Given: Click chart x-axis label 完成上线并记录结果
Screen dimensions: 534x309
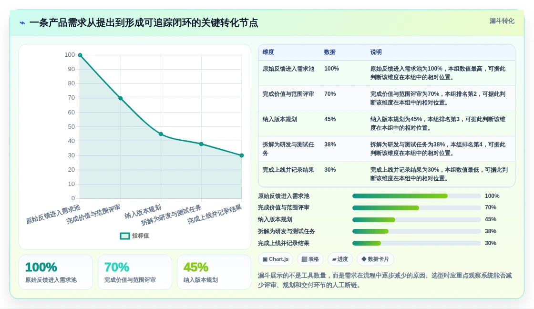Looking at the screenshot, I should (x=215, y=214).
